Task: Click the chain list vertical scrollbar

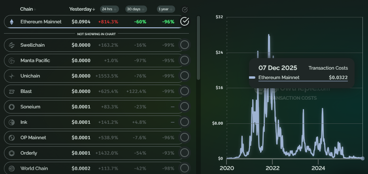Action: click(198, 47)
